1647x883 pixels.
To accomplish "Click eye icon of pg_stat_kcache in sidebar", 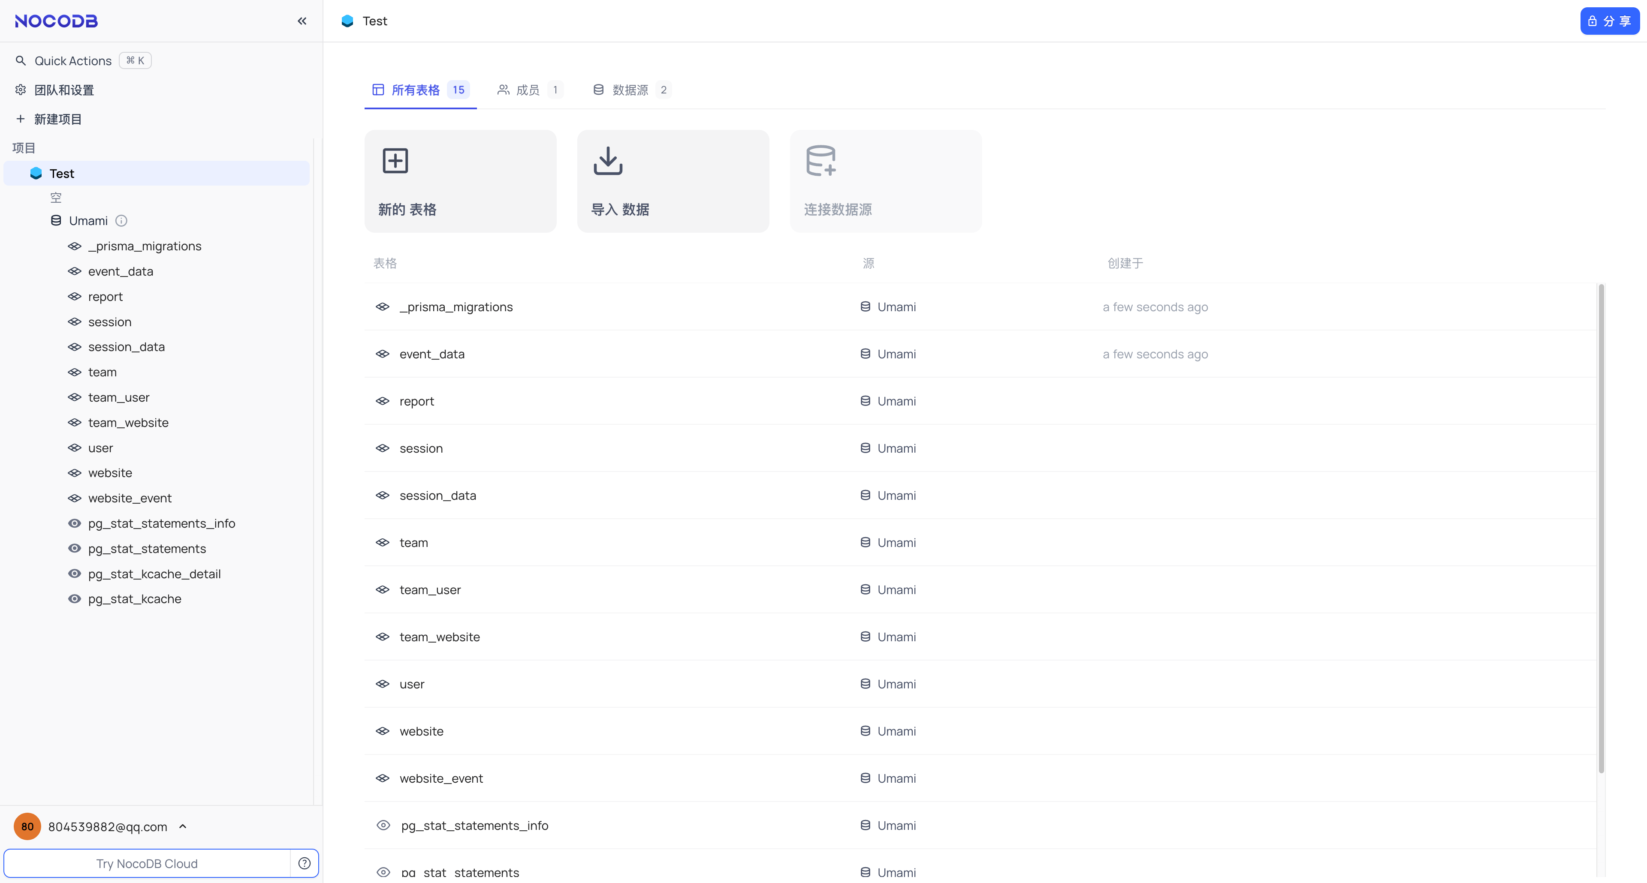I will pos(75,599).
